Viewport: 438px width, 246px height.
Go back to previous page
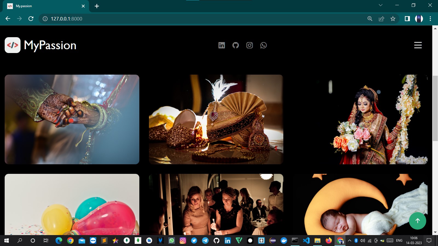8,19
